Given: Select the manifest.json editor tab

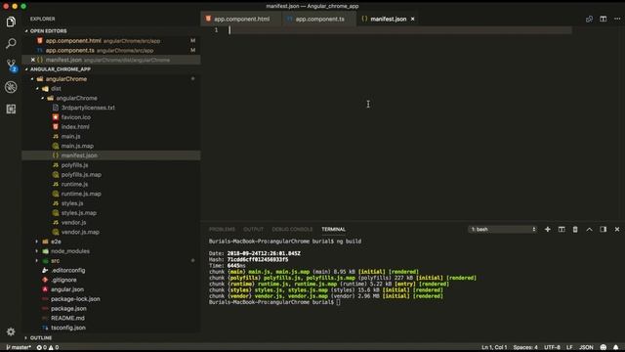Looking at the screenshot, I should point(389,19).
